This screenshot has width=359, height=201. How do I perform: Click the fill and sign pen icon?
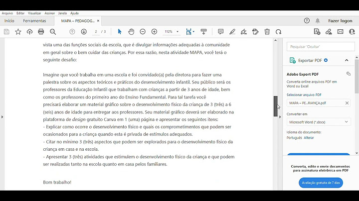pyautogui.click(x=329, y=32)
